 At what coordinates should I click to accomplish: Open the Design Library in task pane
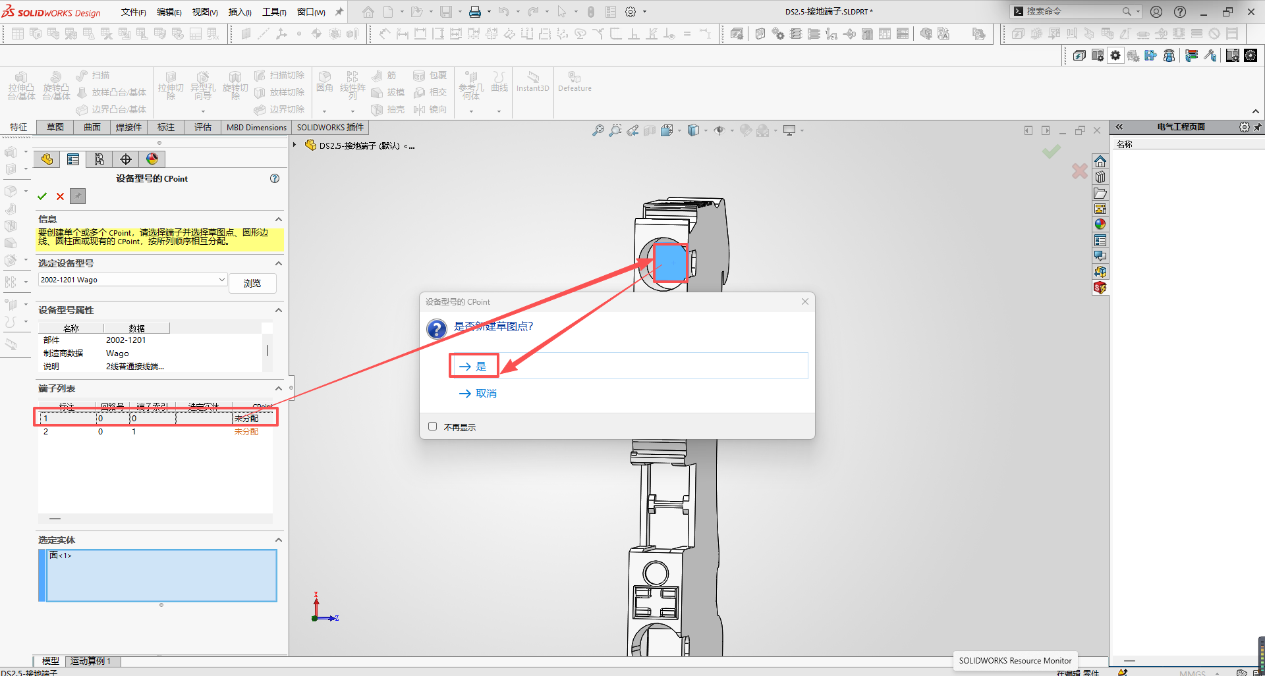coord(1100,177)
